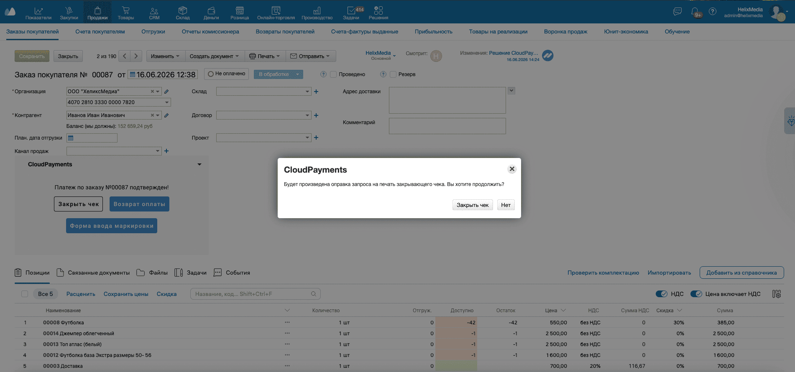Switch to Отгрузки tab
Image resolution: width=795 pixels, height=372 pixels.
tap(153, 32)
